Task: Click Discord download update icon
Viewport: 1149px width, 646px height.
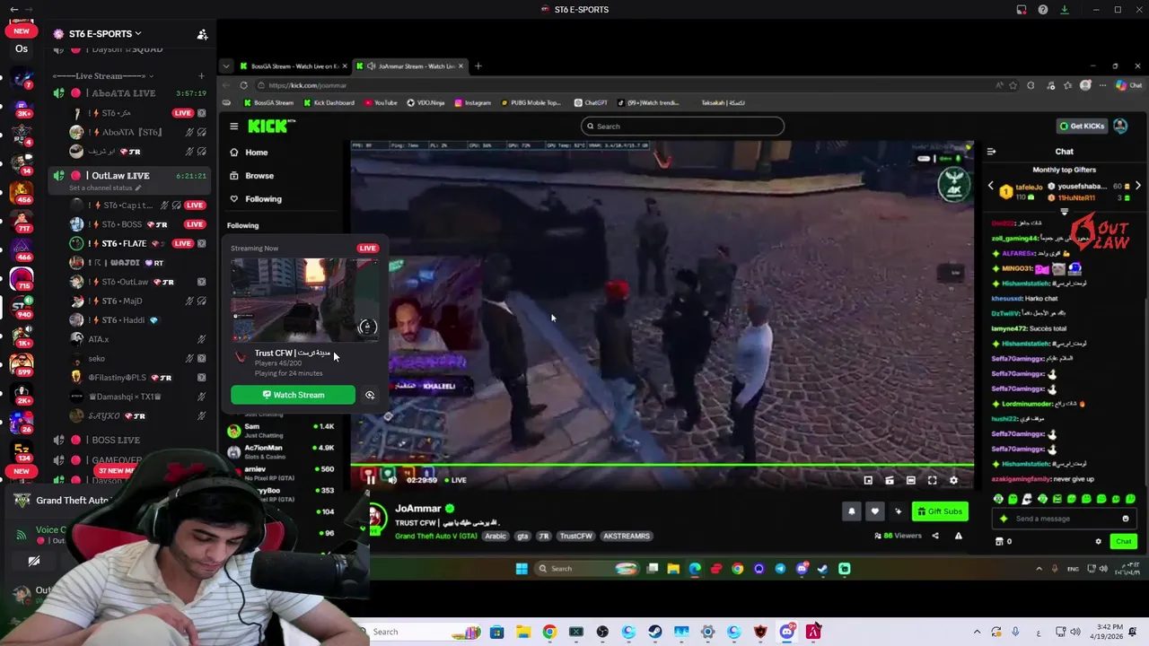Action: (1065, 10)
